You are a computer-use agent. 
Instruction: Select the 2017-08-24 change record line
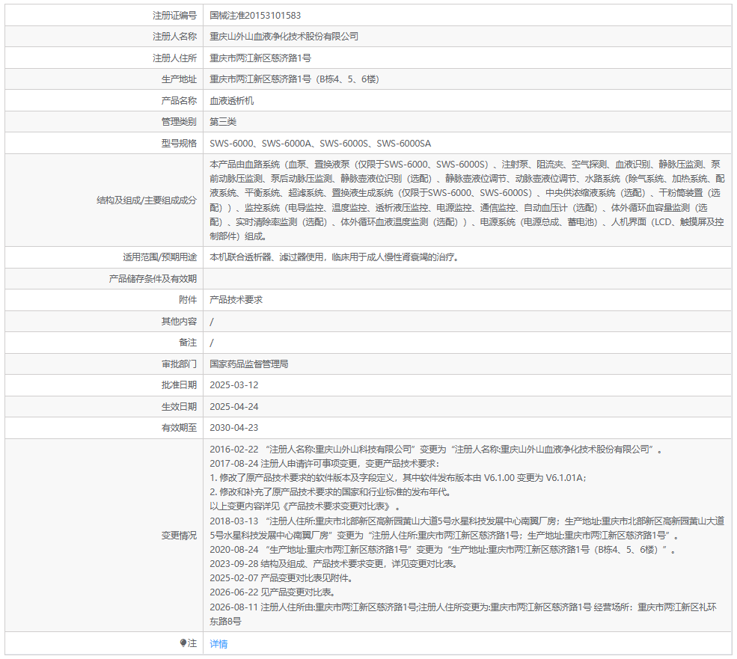324,464
